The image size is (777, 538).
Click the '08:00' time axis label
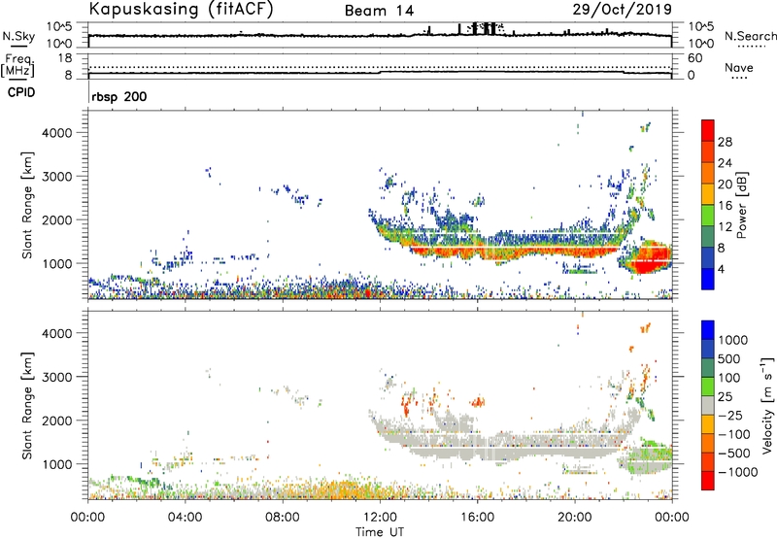pos(283,518)
